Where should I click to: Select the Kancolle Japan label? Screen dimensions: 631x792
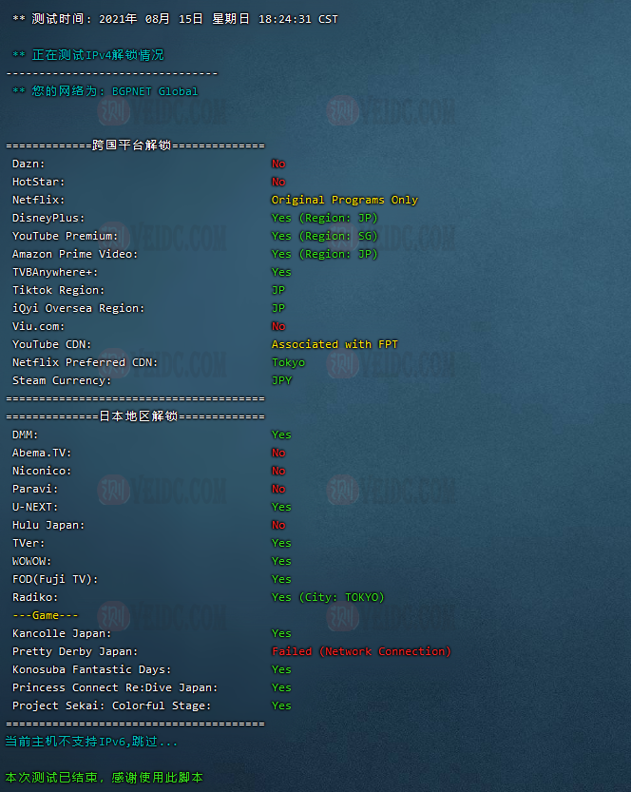[x=62, y=633]
